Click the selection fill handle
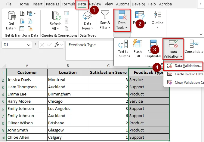This screenshot has width=204, height=142. 169,141
